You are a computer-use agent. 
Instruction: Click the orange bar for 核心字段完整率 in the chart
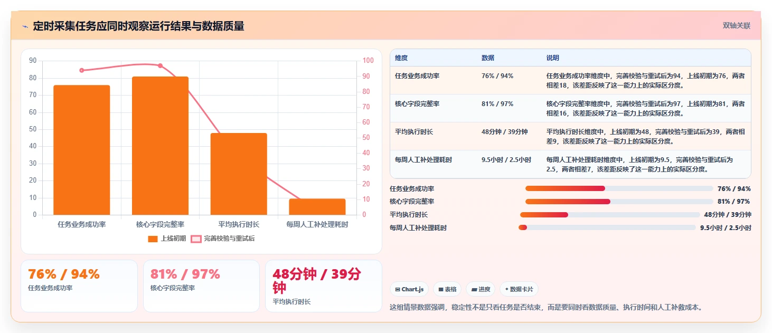(160, 146)
